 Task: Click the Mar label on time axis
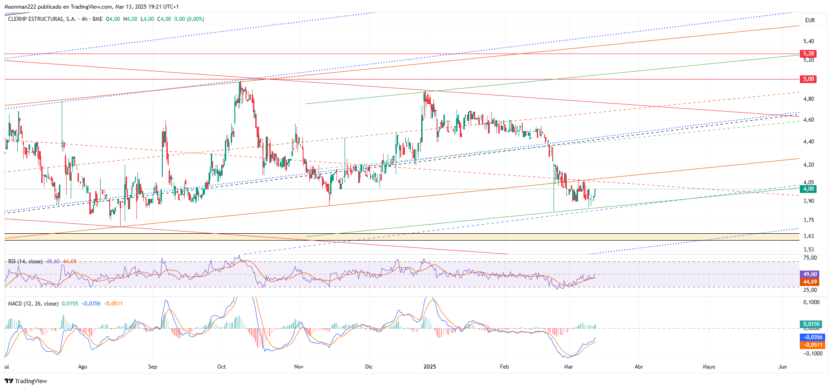click(x=569, y=367)
